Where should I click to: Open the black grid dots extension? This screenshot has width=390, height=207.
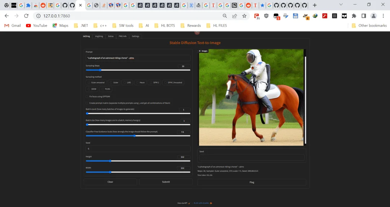[334, 16]
